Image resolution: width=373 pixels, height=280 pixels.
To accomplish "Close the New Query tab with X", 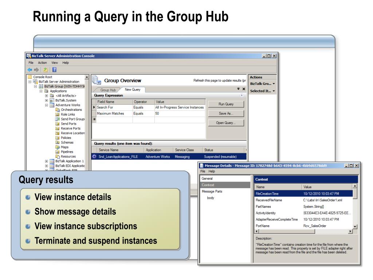I will pyautogui.click(x=244, y=89).
